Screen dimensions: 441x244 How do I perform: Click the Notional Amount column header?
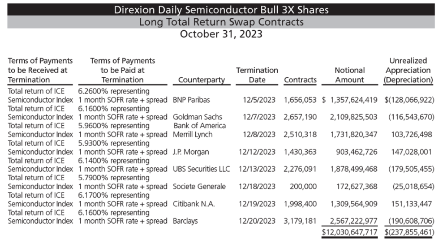pos(349,75)
